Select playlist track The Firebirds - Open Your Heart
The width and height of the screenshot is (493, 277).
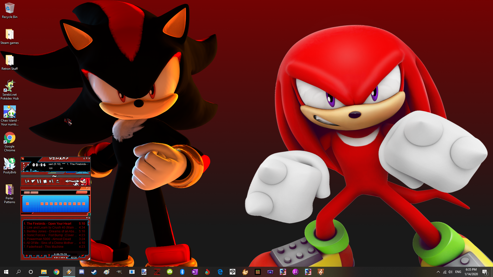coord(54,224)
